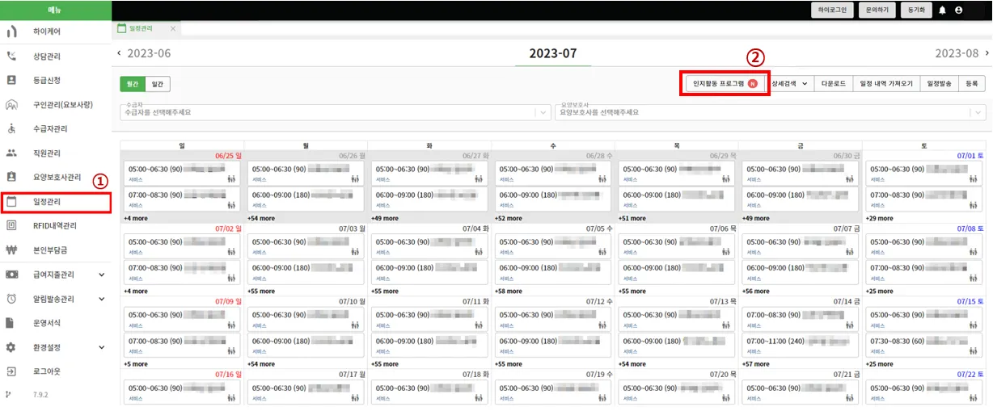Open 07/15 토 07:30~08:30 (60) schedule entry
This screenshot has width=993, height=411.
tap(925, 345)
